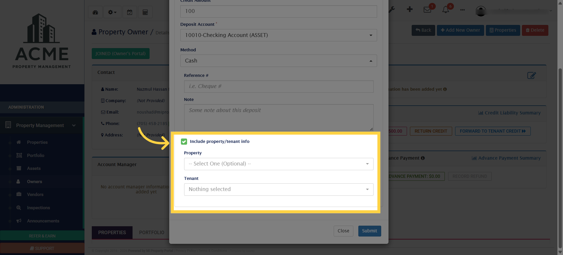The height and width of the screenshot is (255, 563).
Task: Open the Deposit Account dropdown
Action: (x=279, y=35)
